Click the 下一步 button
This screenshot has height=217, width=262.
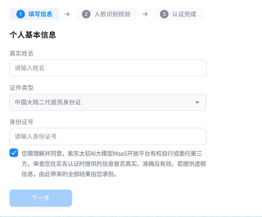coord(40,198)
